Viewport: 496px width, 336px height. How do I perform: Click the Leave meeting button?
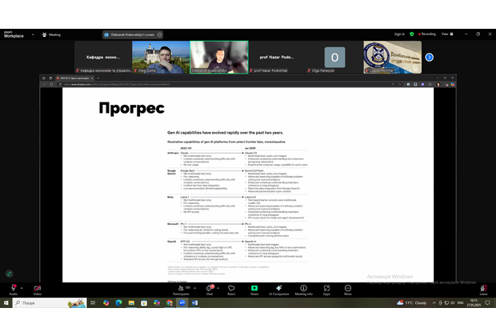[482, 288]
